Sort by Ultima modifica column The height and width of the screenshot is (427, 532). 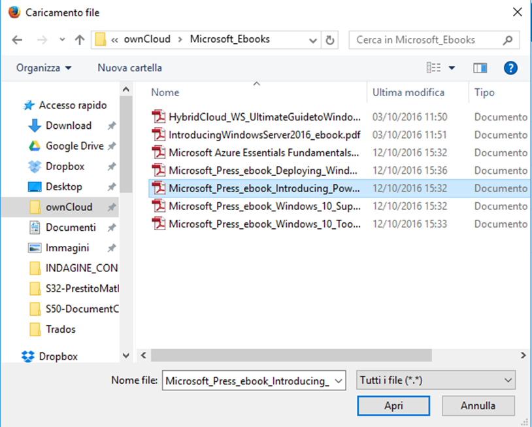click(408, 92)
